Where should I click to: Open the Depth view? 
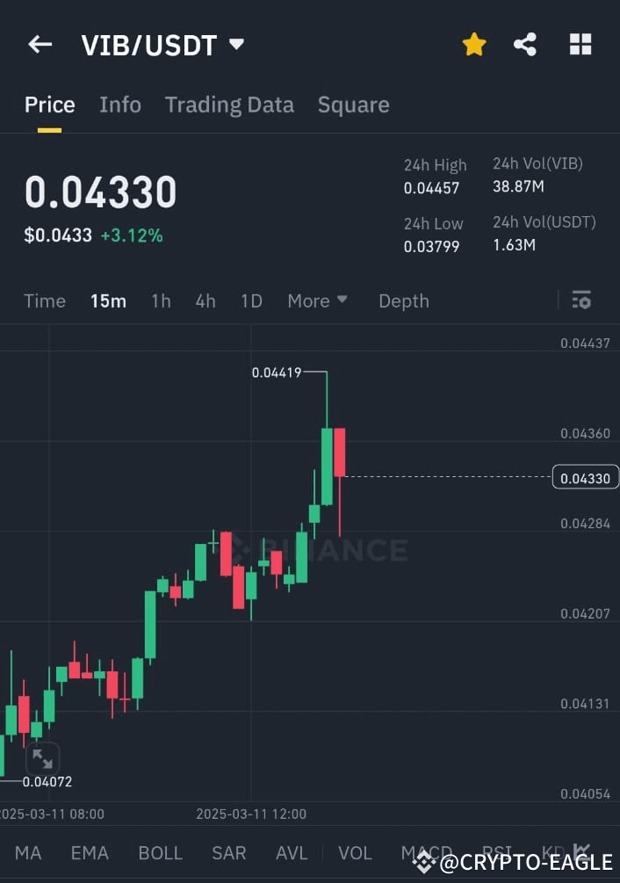click(x=403, y=300)
